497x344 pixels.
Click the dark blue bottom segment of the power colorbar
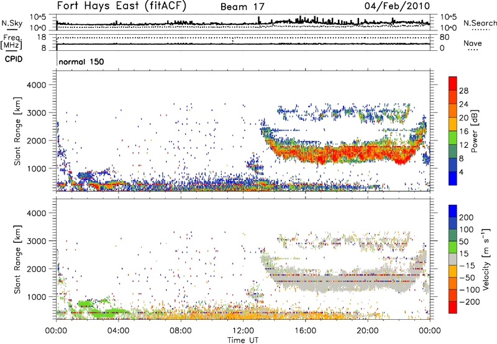453,178
